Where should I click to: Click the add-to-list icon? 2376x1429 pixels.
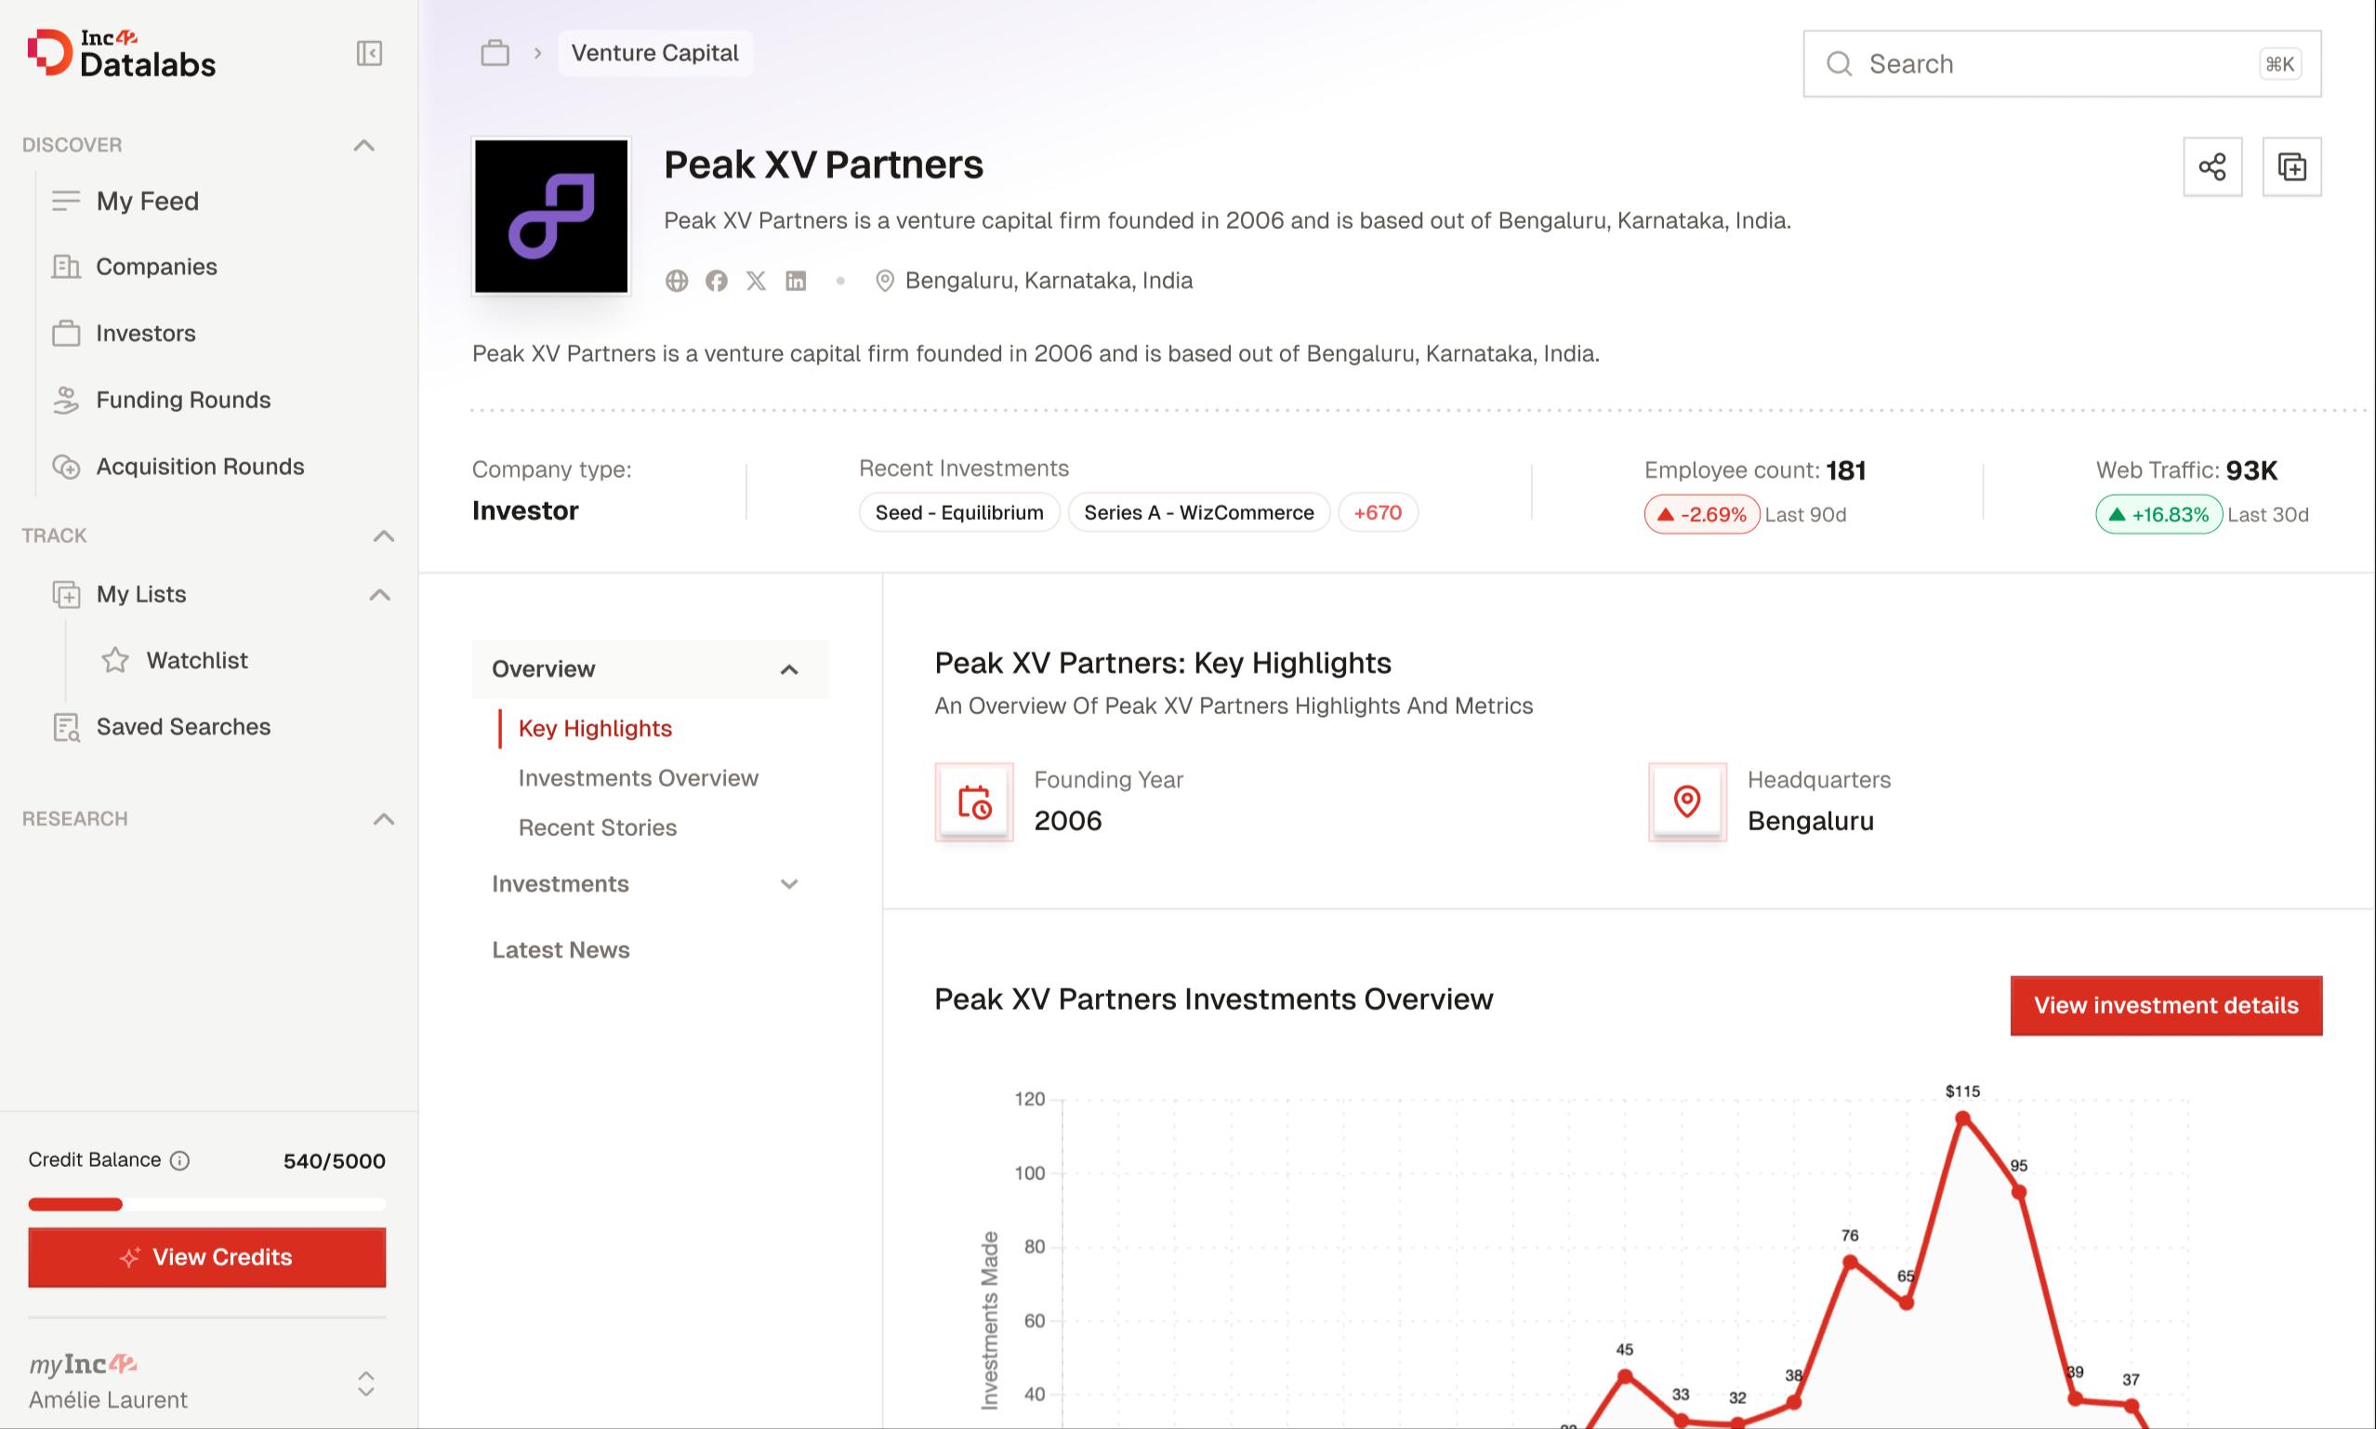pos(2291,166)
